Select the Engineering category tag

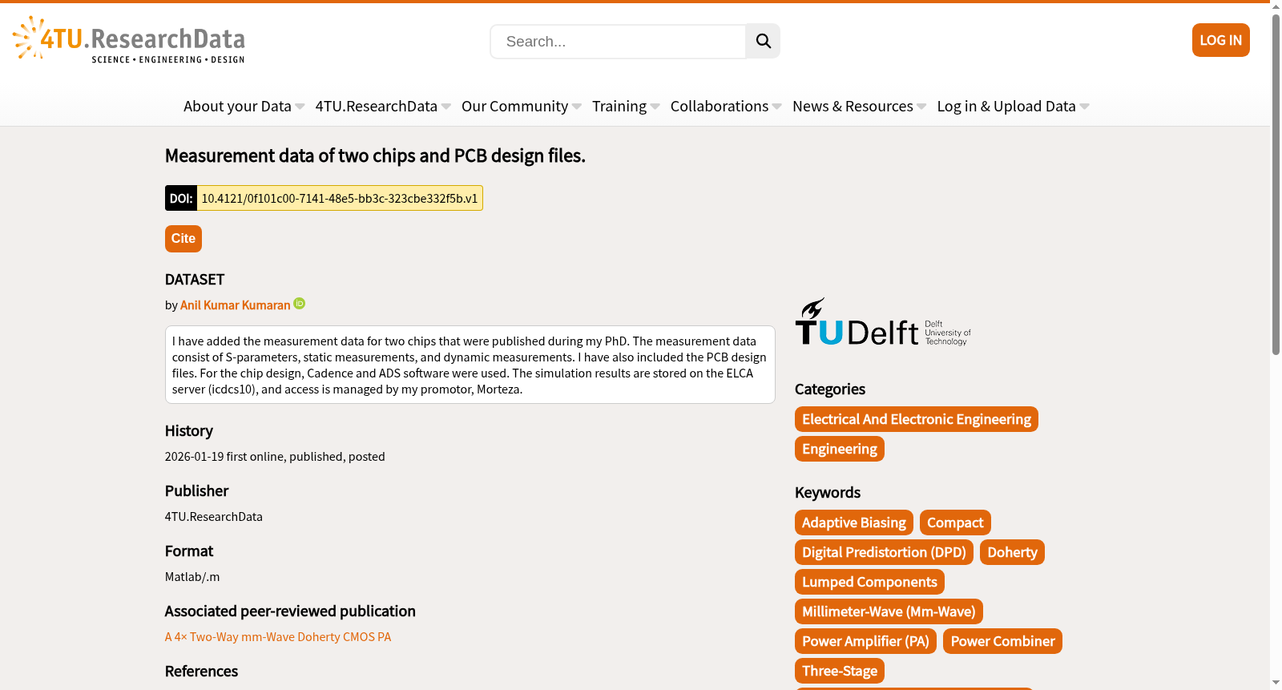[840, 449]
